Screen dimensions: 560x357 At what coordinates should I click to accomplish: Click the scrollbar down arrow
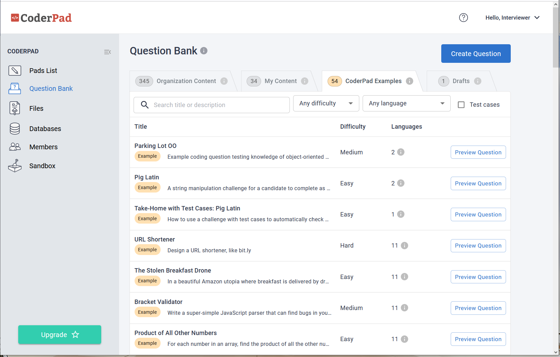(x=556, y=352)
